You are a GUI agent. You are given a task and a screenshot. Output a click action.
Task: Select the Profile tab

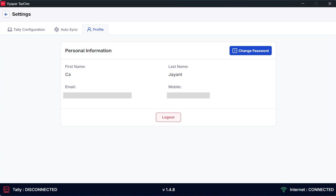[x=95, y=29]
